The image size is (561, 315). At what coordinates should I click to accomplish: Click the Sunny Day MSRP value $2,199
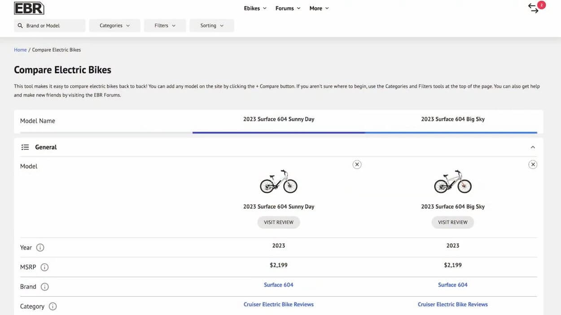(279, 265)
